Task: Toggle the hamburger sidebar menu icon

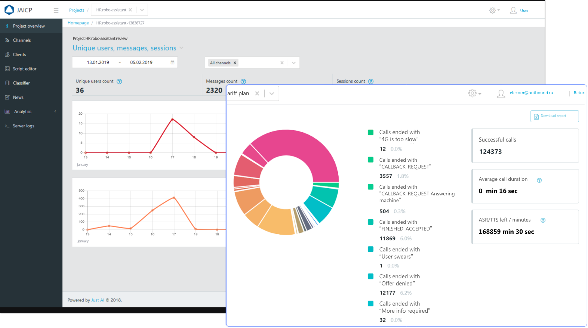Action: 56,10
